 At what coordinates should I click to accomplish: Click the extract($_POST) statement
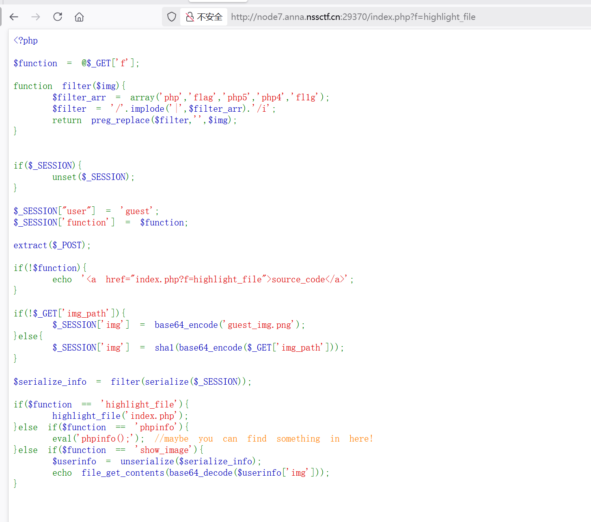click(52, 245)
